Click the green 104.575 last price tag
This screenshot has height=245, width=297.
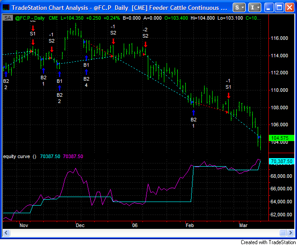click(x=281, y=138)
